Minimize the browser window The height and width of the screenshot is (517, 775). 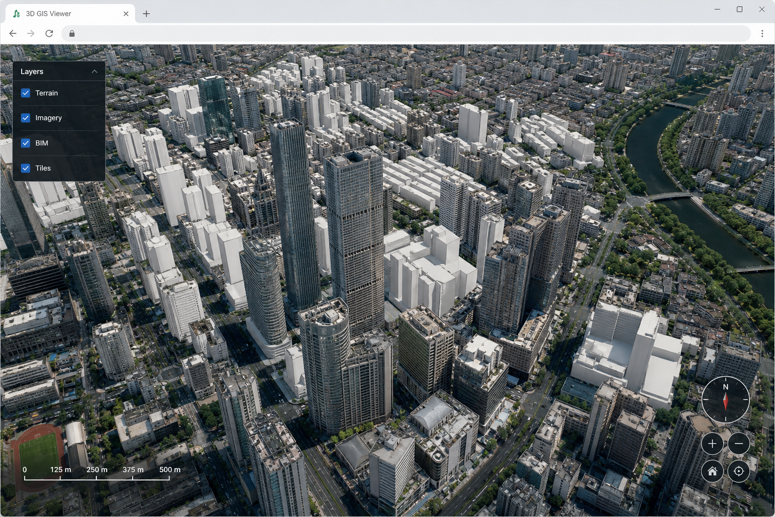point(717,9)
